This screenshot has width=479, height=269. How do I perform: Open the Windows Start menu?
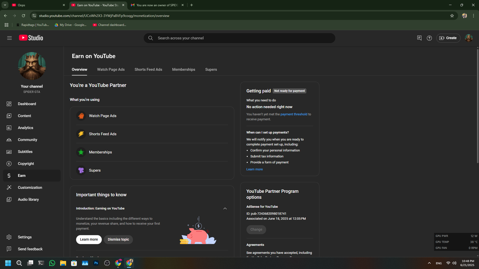(8, 263)
